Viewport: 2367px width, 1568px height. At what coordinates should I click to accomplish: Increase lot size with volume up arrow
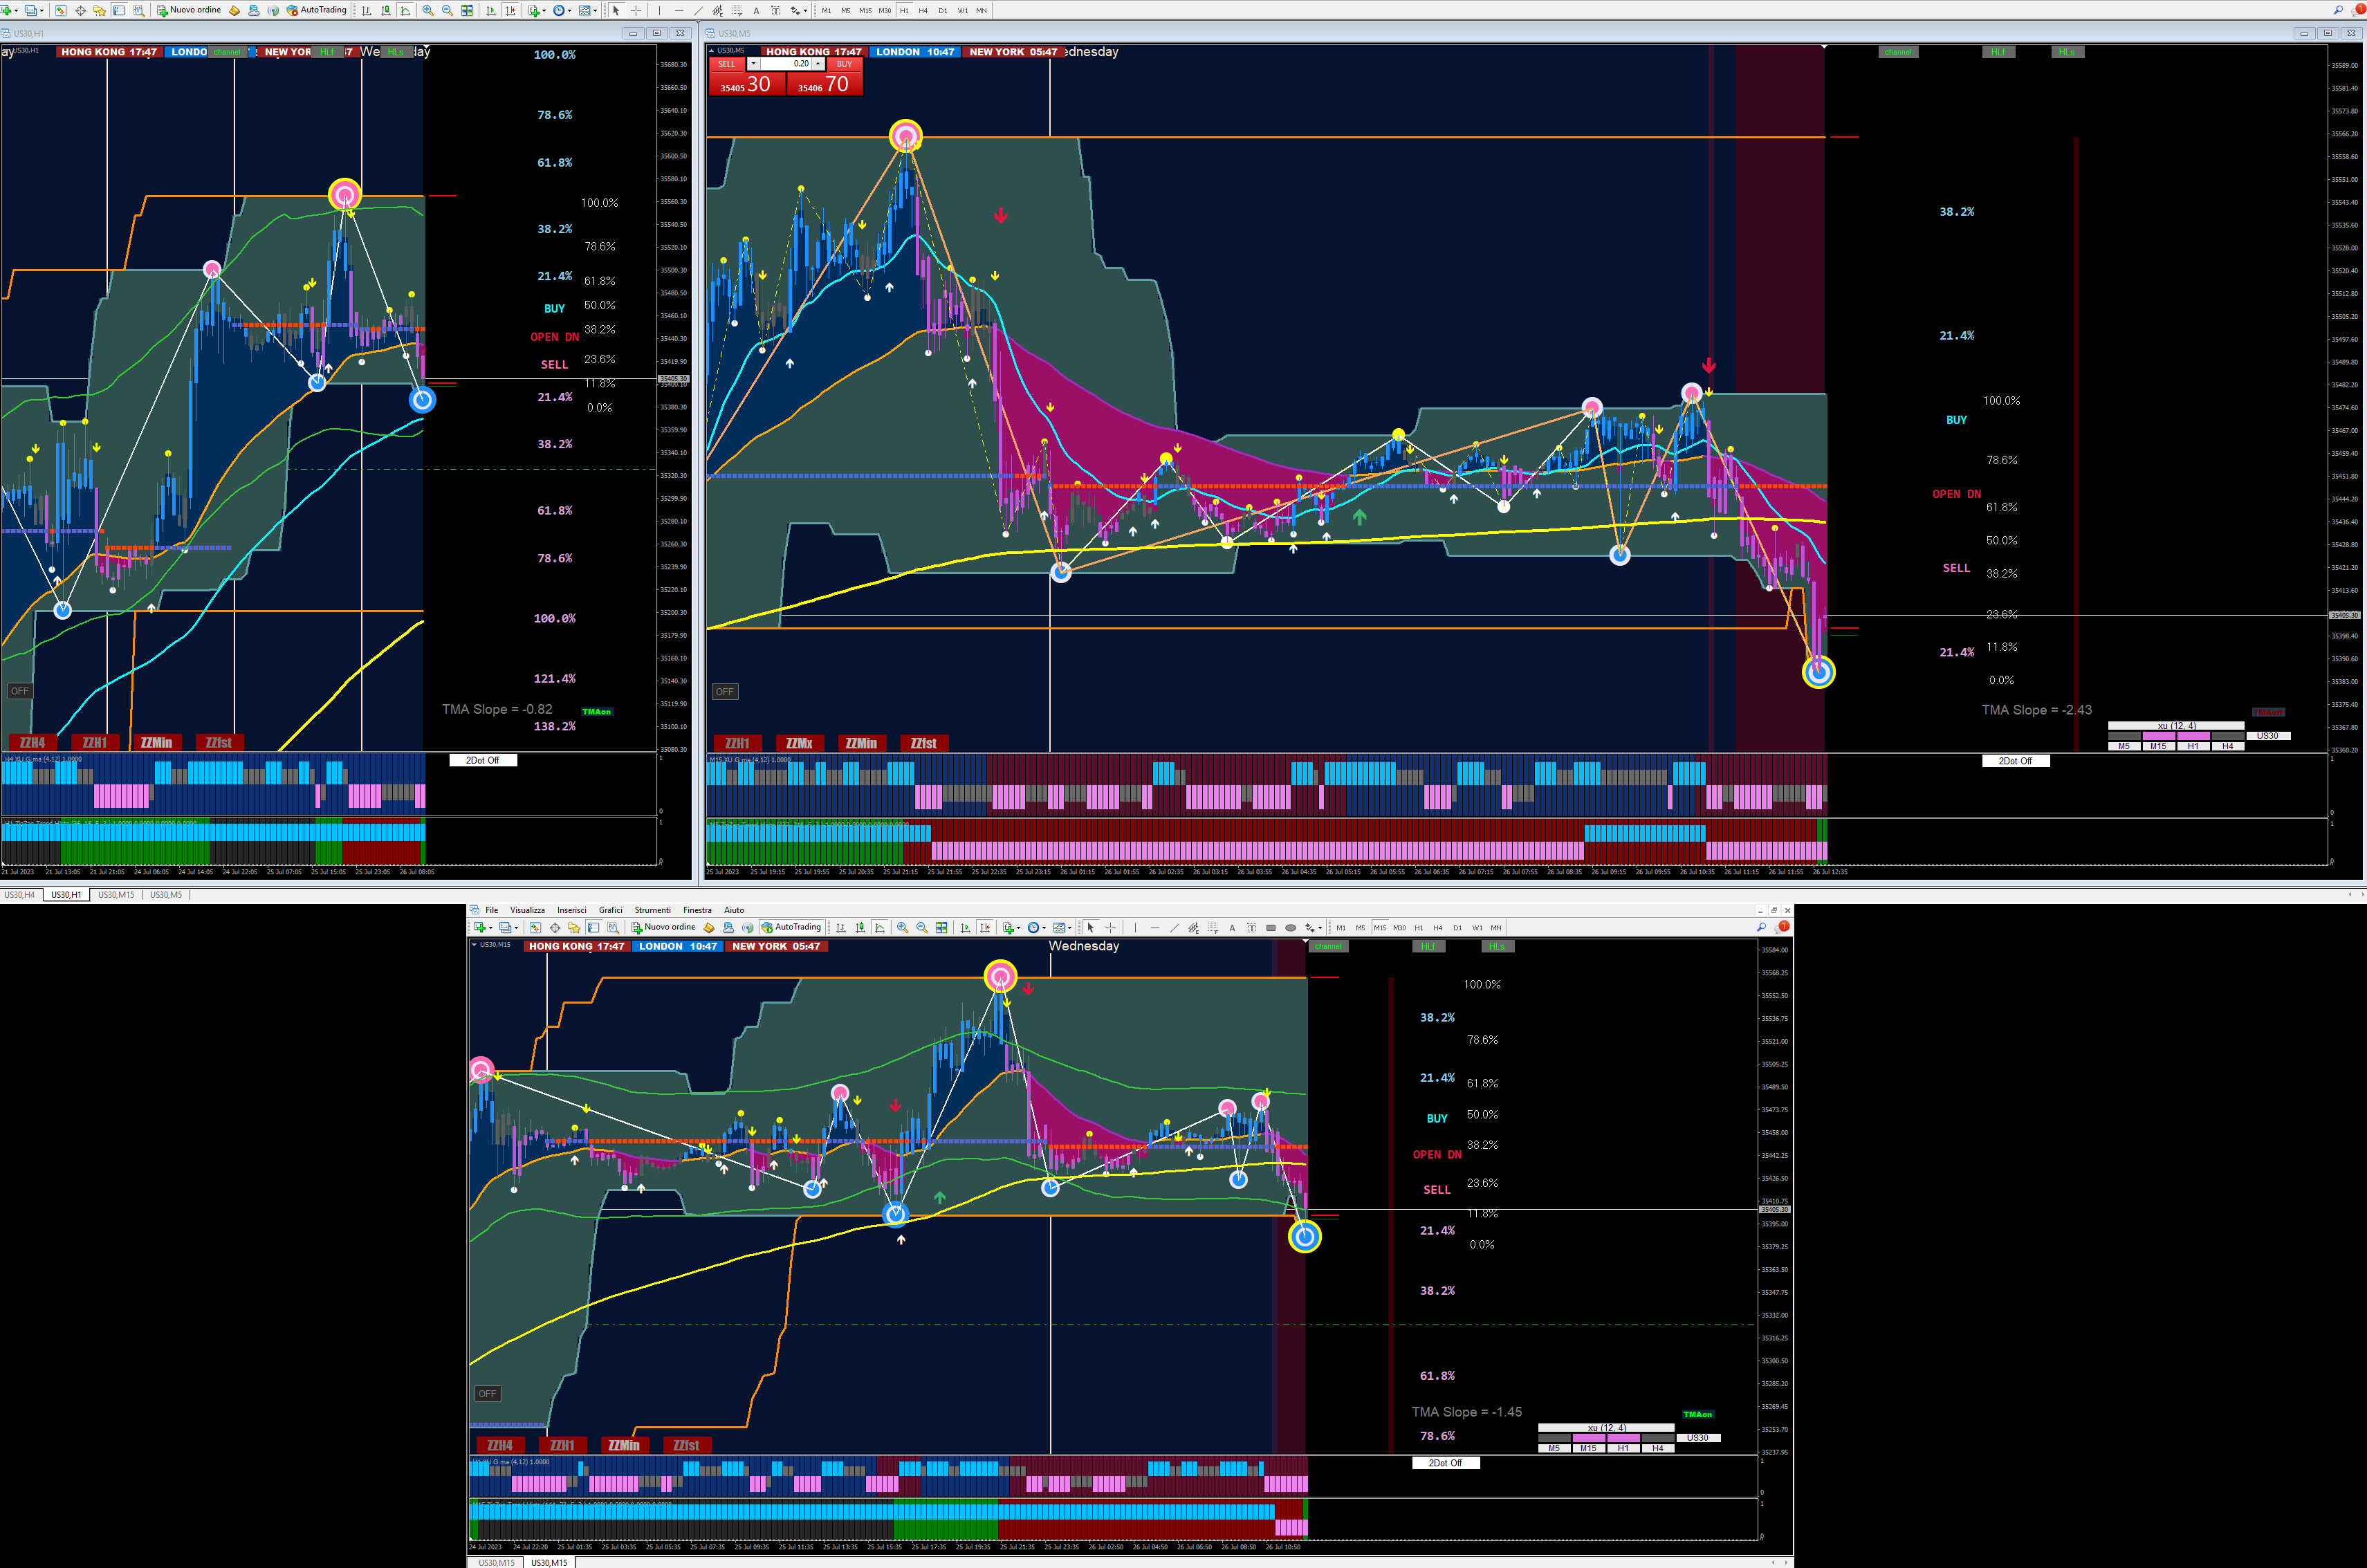click(818, 64)
